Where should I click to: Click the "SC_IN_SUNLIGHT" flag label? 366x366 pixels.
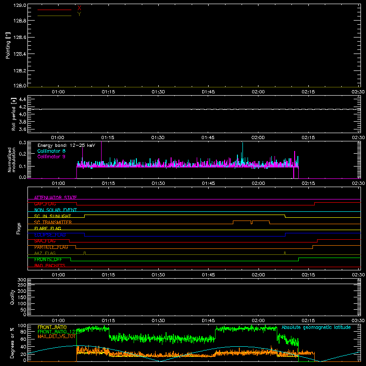(x=53, y=216)
